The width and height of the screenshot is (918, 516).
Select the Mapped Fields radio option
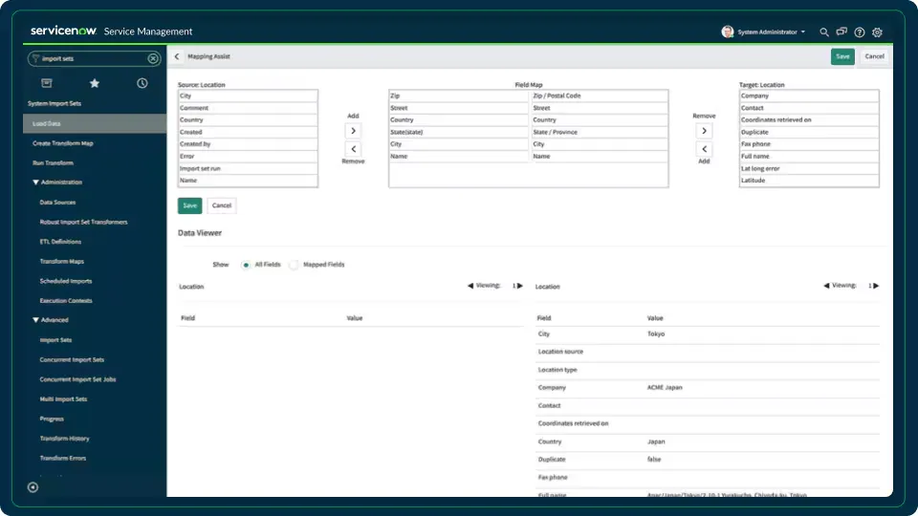pyautogui.click(x=294, y=265)
